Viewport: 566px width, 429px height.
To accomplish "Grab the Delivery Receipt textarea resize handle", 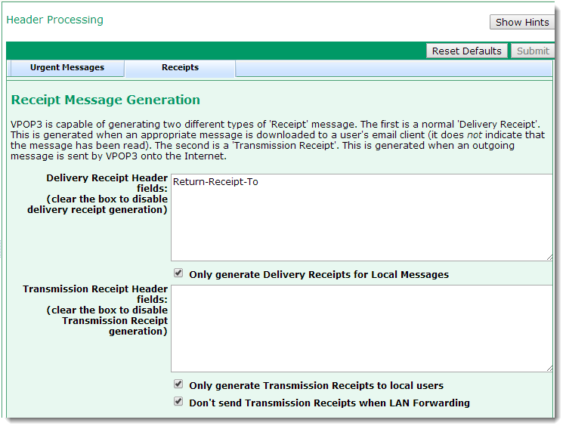I will pos(549,257).
